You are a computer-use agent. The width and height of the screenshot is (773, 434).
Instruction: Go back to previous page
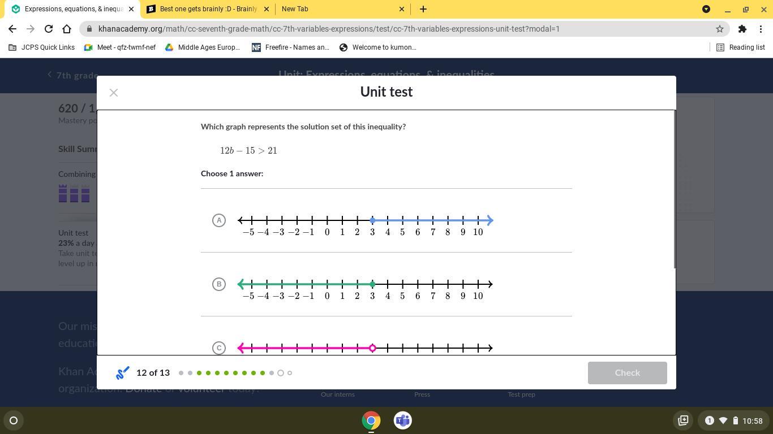[x=12, y=29]
